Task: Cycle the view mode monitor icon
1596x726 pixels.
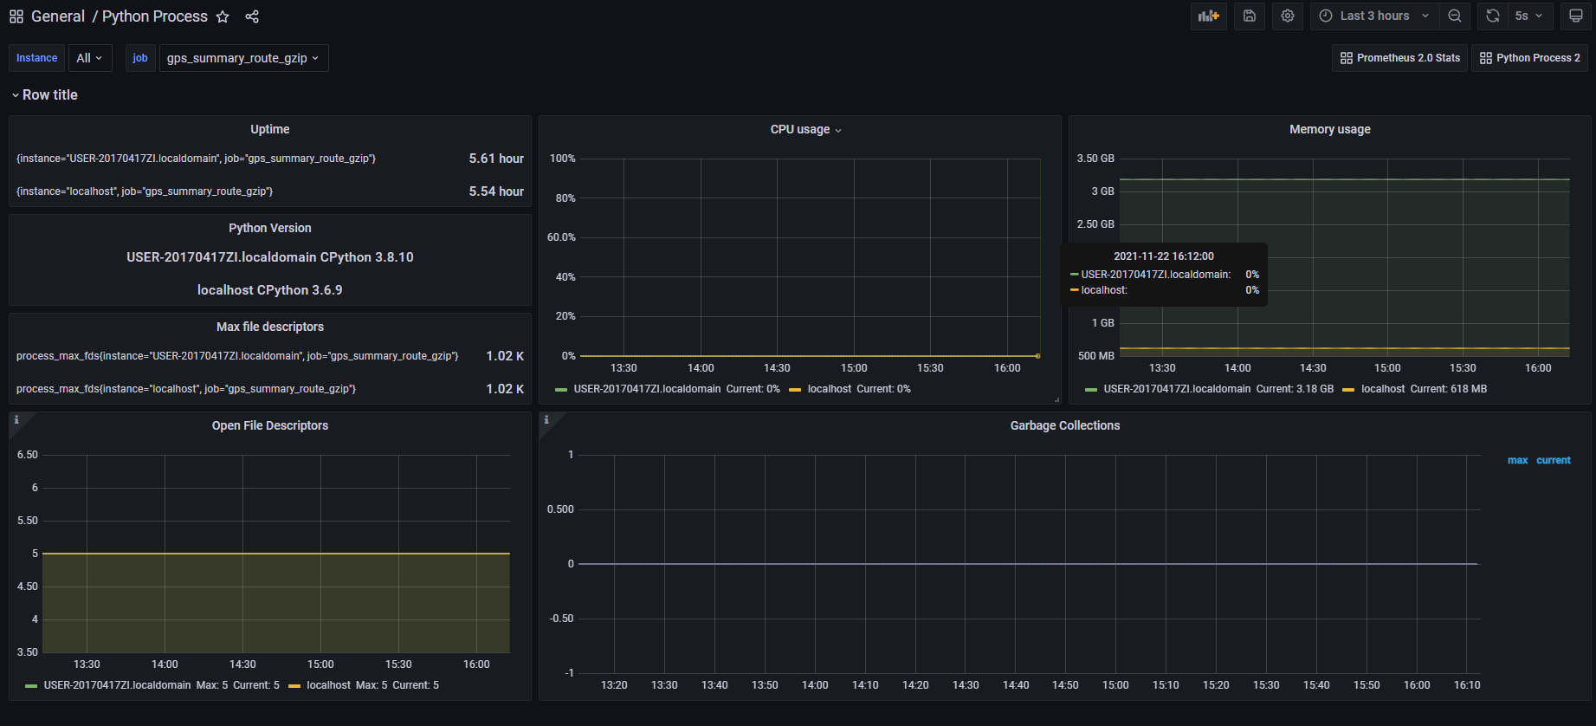Action: click(x=1576, y=16)
